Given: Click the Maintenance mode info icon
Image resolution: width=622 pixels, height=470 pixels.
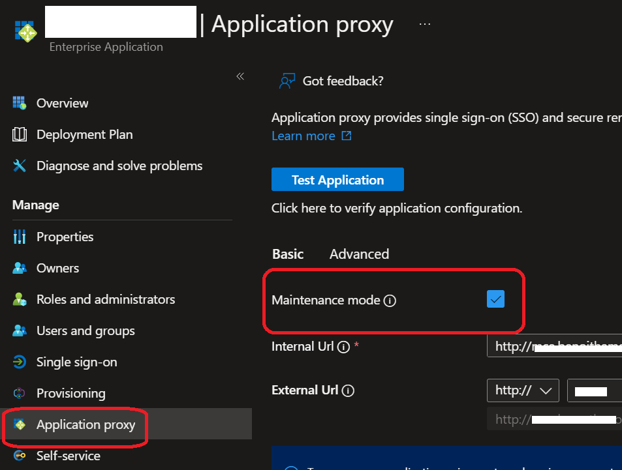Looking at the screenshot, I should pyautogui.click(x=390, y=301).
